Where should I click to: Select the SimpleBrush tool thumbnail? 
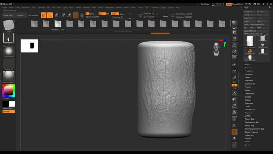pyautogui.click(x=250, y=51)
